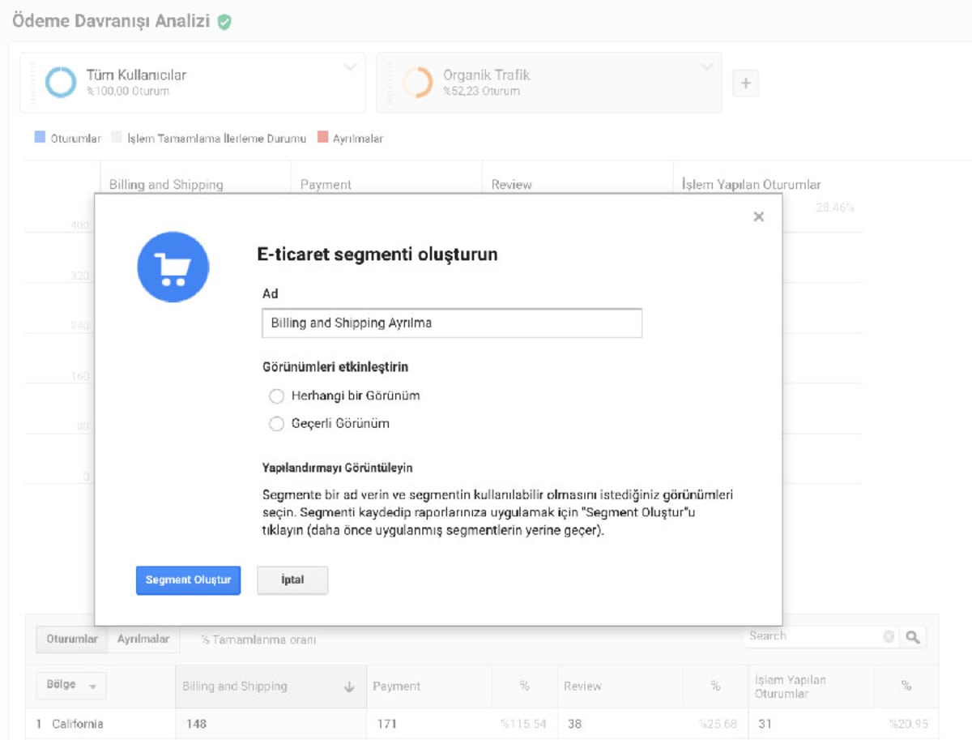Select Geçerli Görünüm radio button

276,424
